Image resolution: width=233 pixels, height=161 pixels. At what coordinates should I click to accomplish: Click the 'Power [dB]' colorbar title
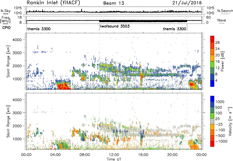point(222,61)
